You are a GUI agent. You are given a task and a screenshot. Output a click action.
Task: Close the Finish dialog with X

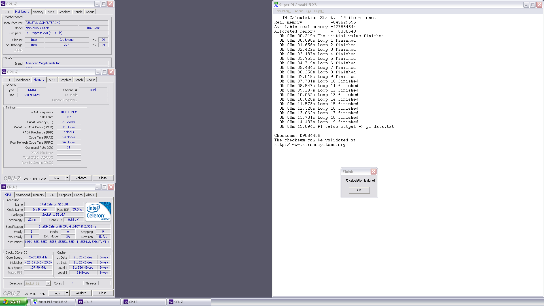coord(373,172)
